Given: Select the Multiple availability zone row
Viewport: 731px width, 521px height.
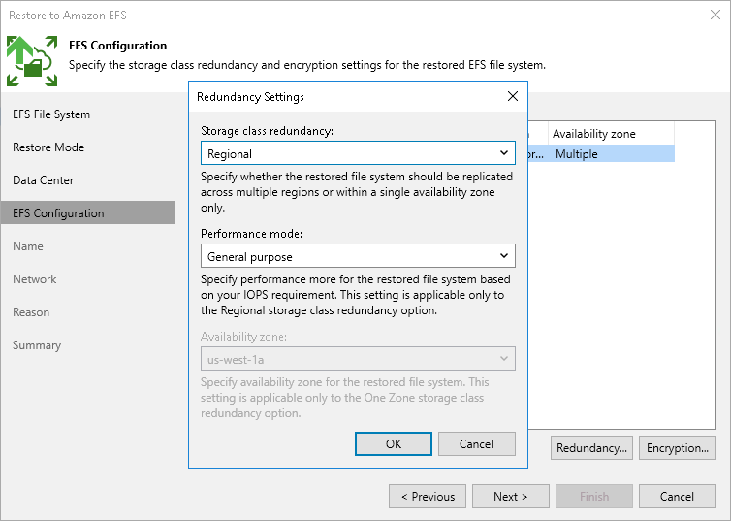Looking at the screenshot, I should [601, 154].
